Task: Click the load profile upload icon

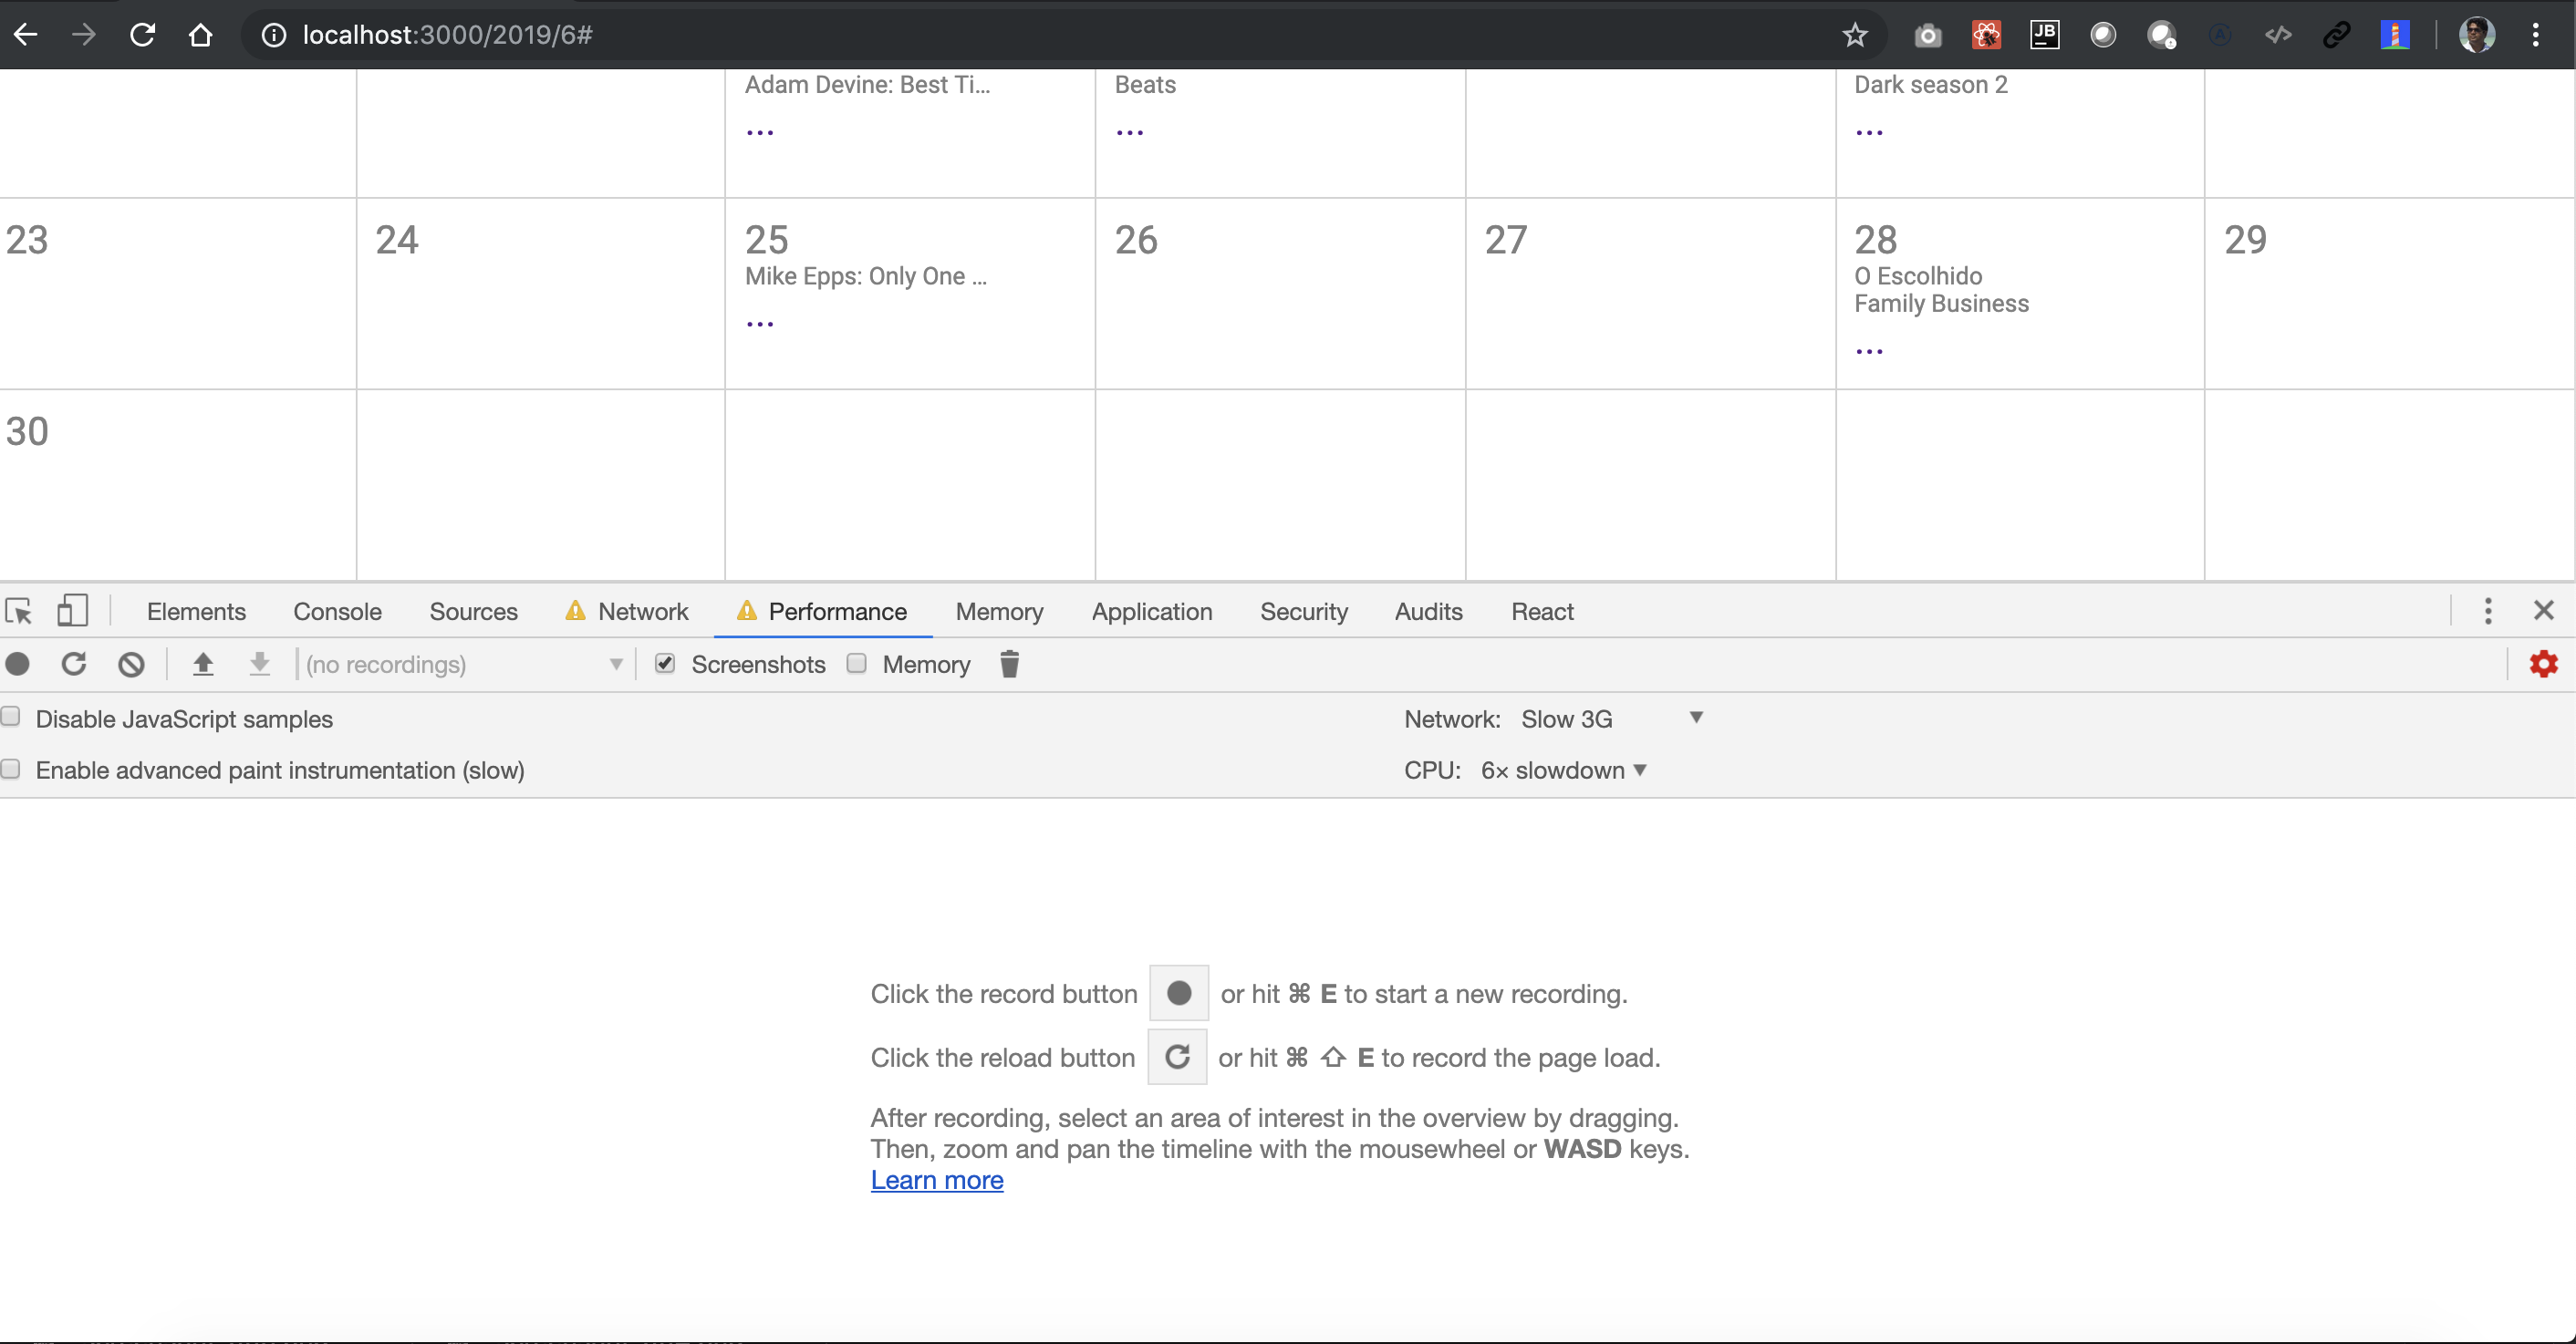Action: (x=203, y=665)
